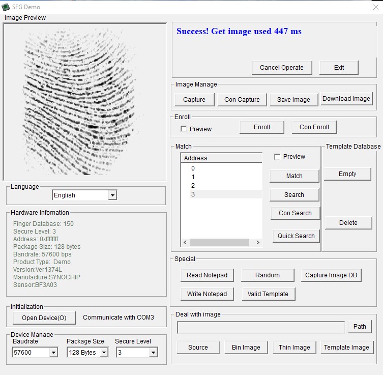Enable the Preview checkbox under Enroll
The width and height of the screenshot is (383, 375).
[184, 129]
